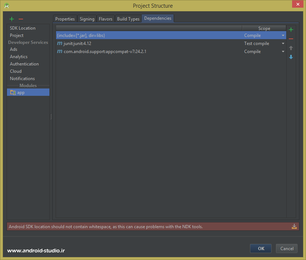Select SDK Location in the sidebar
Viewport: 306px width, 260px height.
tap(23, 28)
